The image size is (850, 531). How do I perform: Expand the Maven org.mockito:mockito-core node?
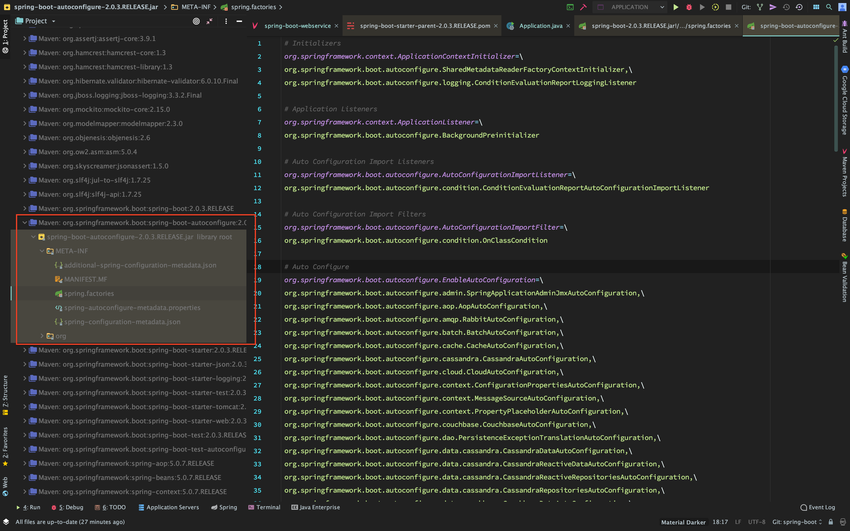point(25,109)
